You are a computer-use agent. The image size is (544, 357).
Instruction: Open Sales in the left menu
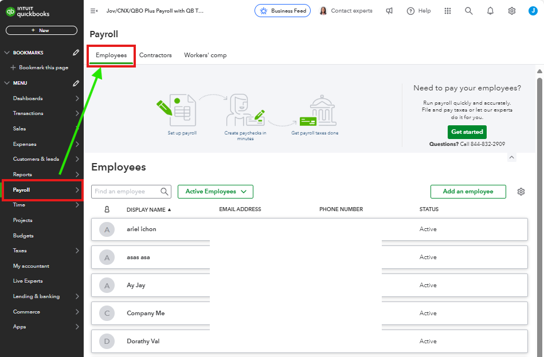click(x=19, y=129)
